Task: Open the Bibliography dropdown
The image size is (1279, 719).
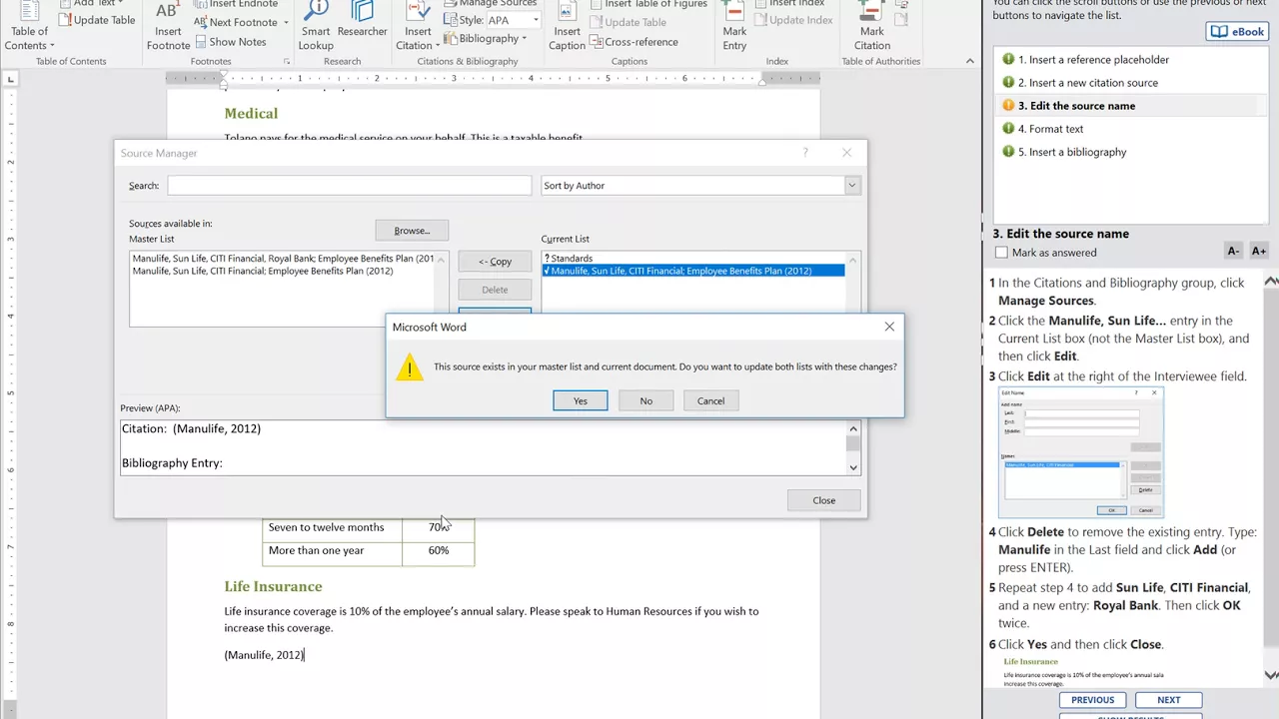Action: tap(487, 39)
